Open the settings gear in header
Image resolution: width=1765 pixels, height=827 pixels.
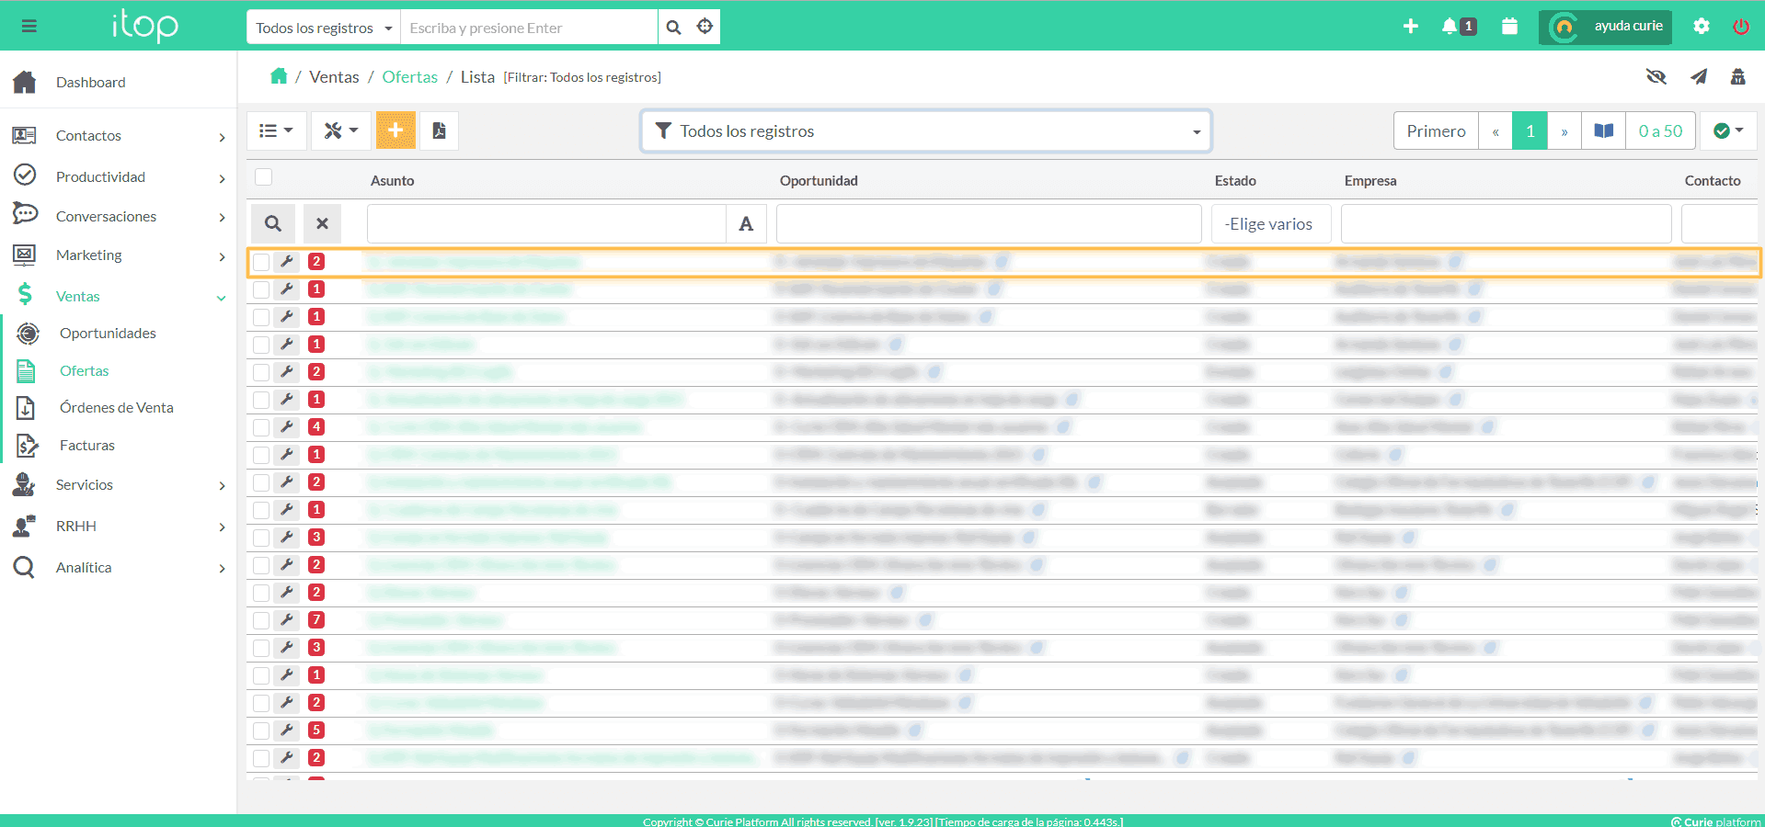click(1702, 27)
